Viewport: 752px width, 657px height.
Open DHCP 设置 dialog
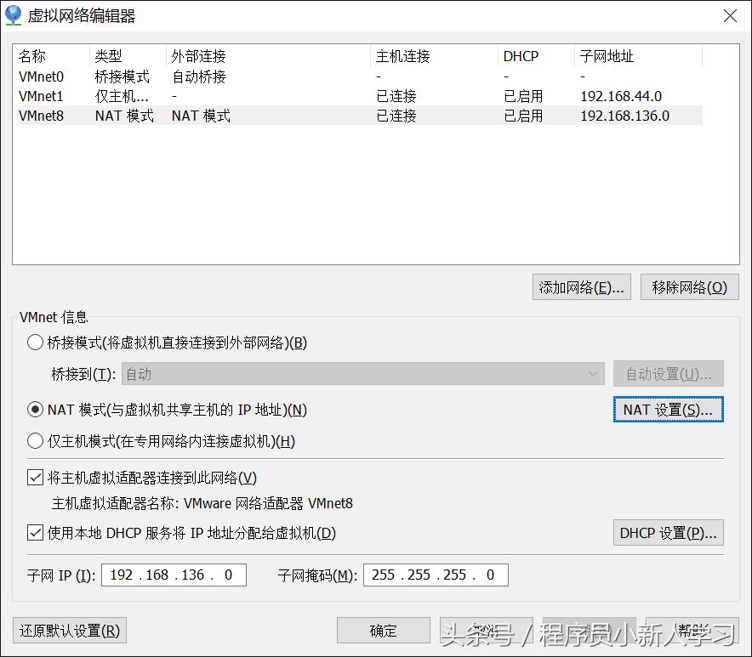click(668, 533)
